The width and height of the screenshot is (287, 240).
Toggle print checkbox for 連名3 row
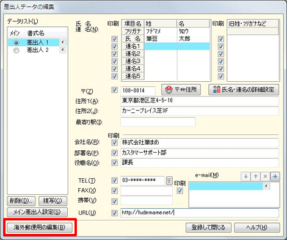[x=115, y=61]
